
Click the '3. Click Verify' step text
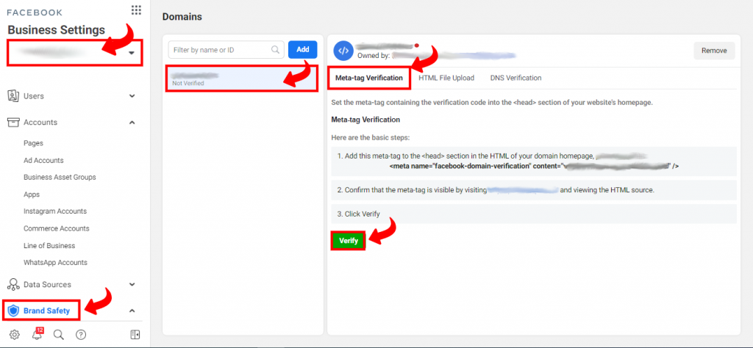tap(359, 214)
